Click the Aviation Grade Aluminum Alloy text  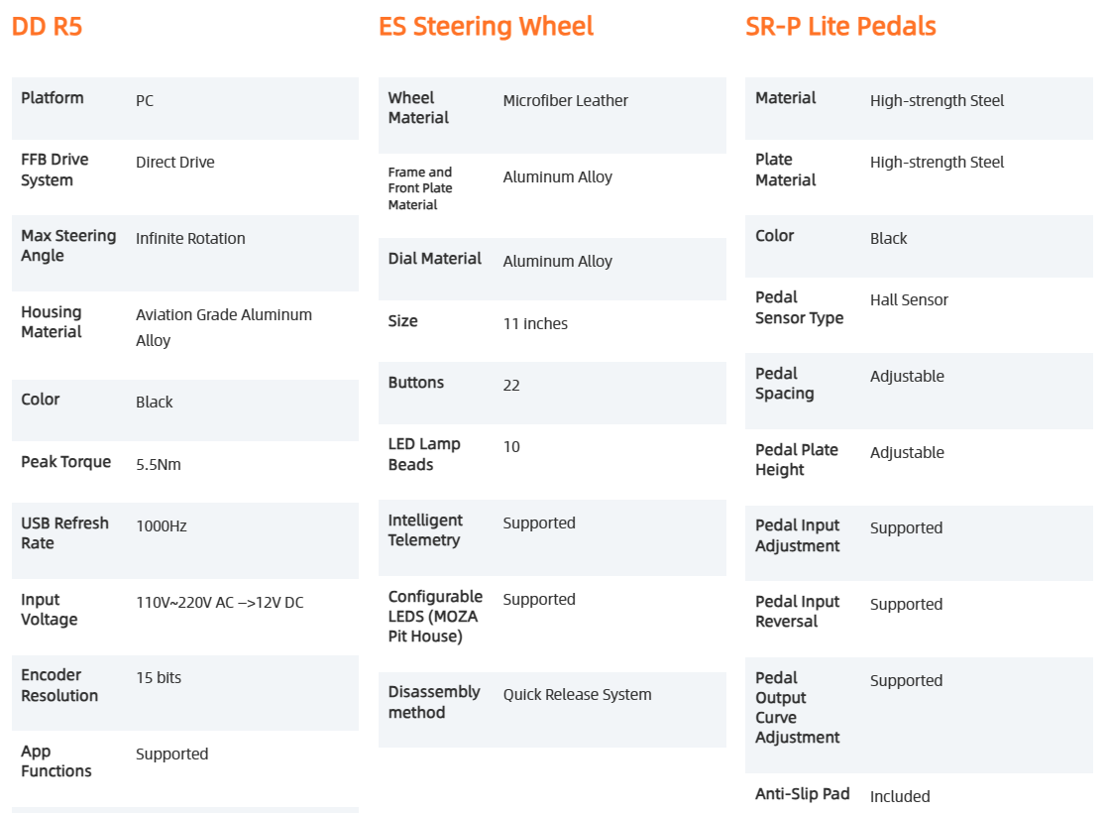[x=224, y=327]
